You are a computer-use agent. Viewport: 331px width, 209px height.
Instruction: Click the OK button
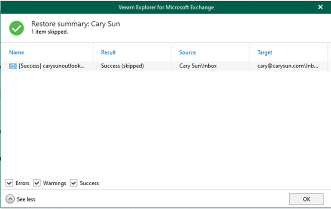306,199
